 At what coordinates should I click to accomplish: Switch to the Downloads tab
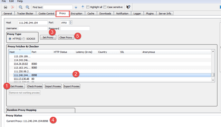pyautogui.click(x=105, y=13)
